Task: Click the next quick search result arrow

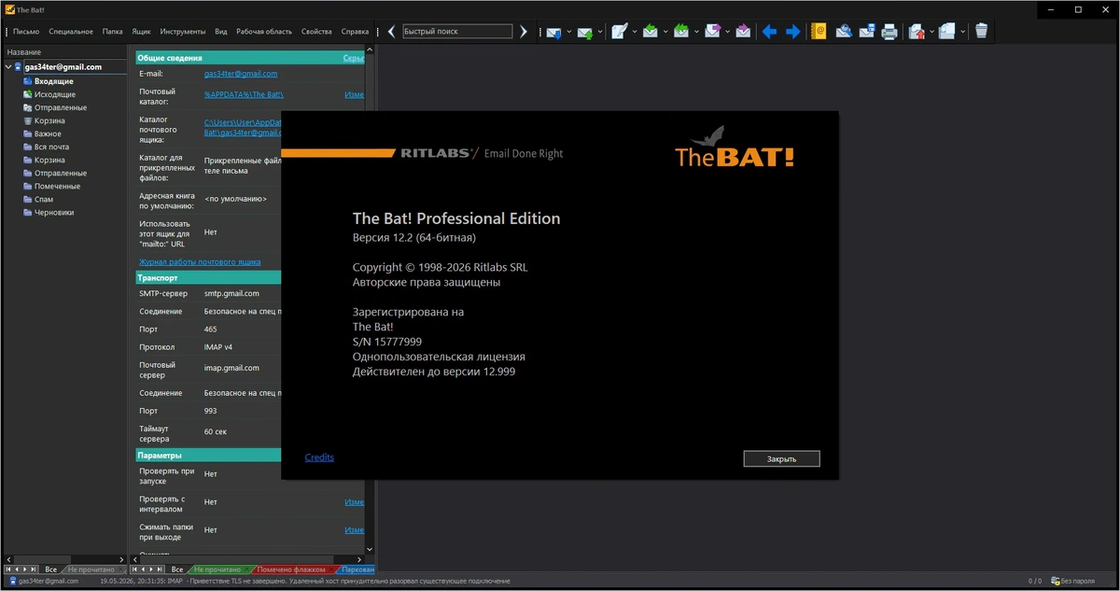Action: point(524,32)
